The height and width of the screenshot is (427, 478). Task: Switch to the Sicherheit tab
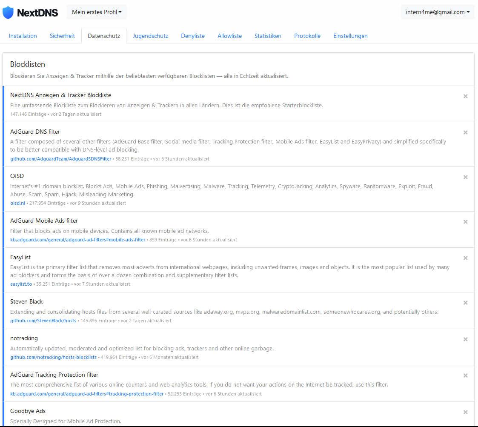coord(62,36)
